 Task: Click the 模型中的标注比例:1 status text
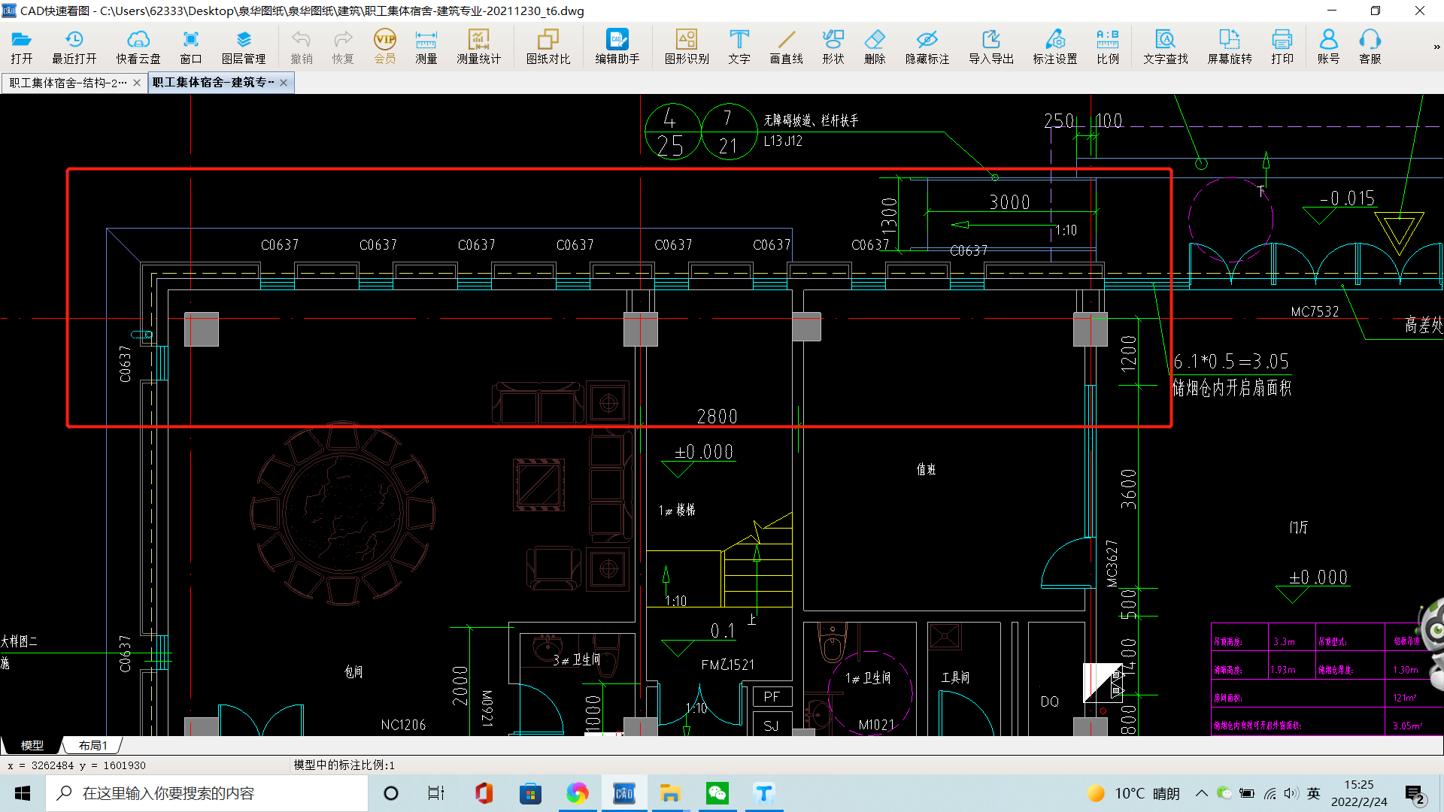pyautogui.click(x=344, y=765)
